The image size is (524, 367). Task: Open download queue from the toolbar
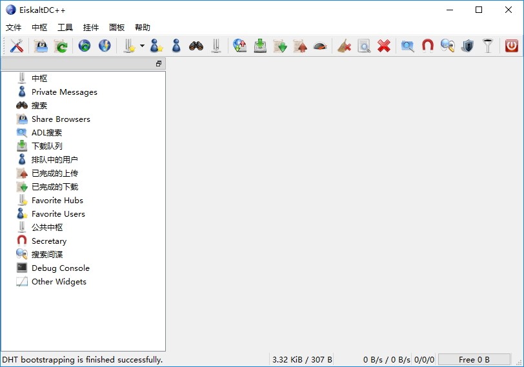tap(260, 46)
